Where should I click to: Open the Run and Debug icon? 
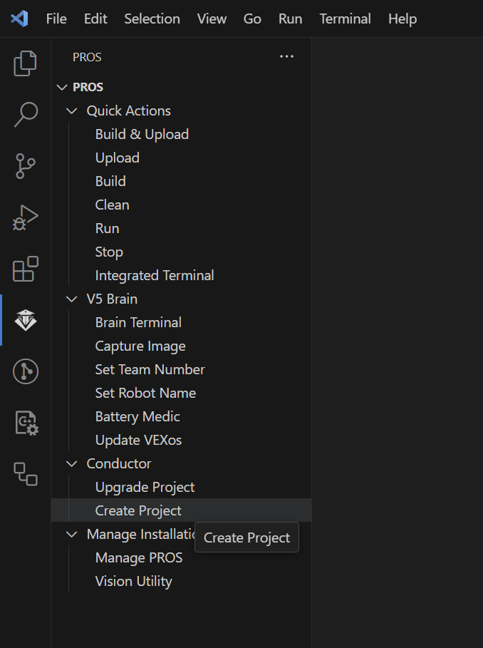pos(25,217)
